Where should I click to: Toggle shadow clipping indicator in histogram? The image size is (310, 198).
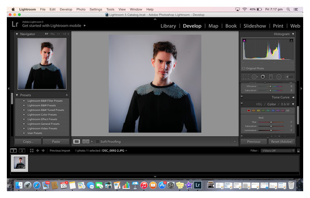(244, 40)
